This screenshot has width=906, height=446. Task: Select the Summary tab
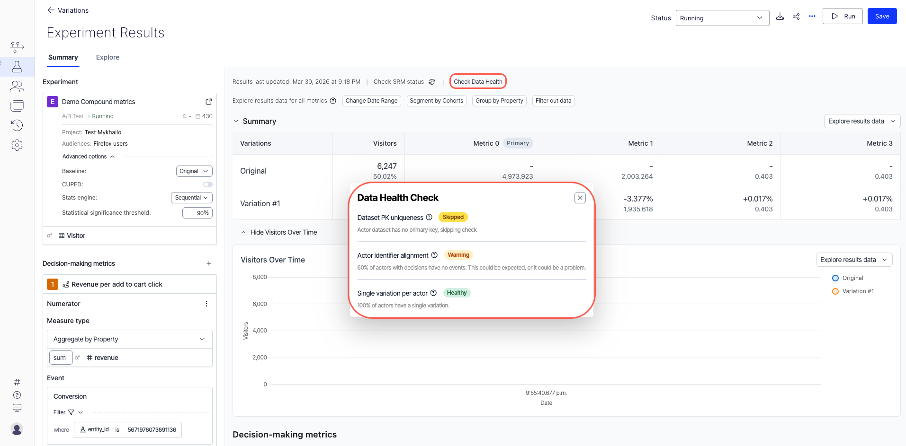coord(63,57)
